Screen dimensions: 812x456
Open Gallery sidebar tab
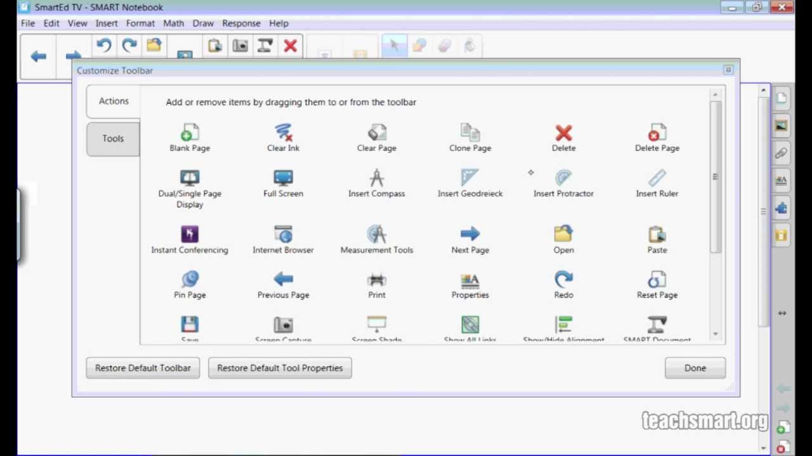[781, 125]
